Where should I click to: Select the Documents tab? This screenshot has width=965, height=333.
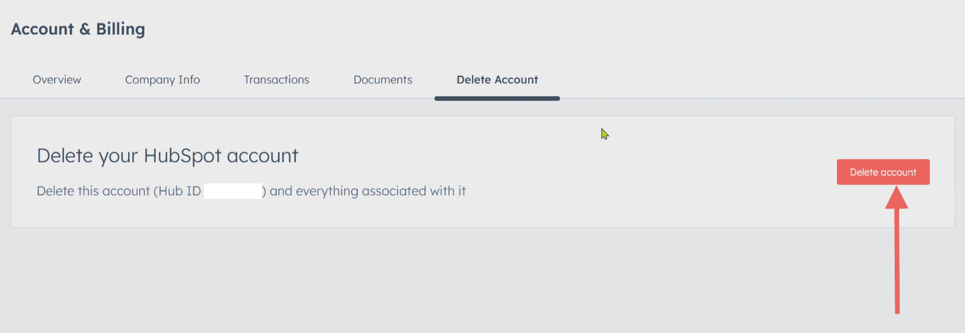(383, 80)
